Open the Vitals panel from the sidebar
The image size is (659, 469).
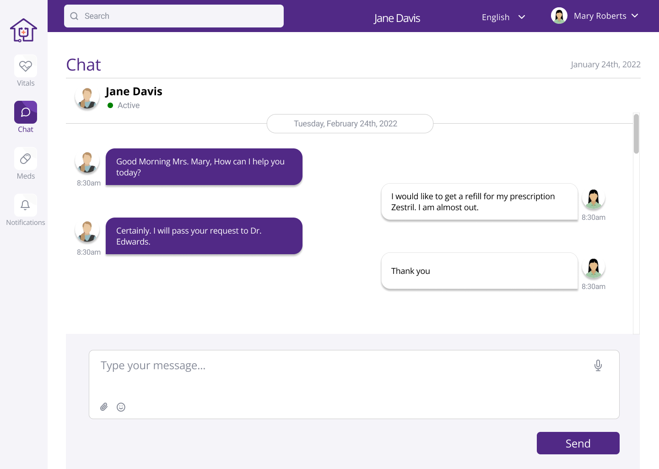(x=25, y=66)
